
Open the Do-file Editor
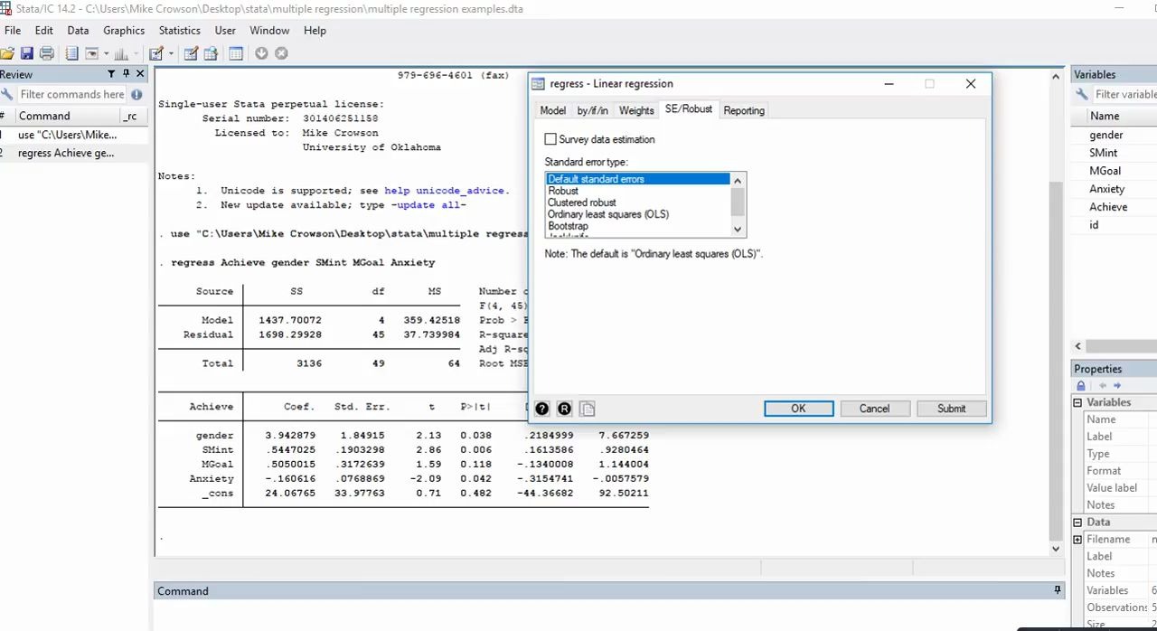click(x=155, y=52)
